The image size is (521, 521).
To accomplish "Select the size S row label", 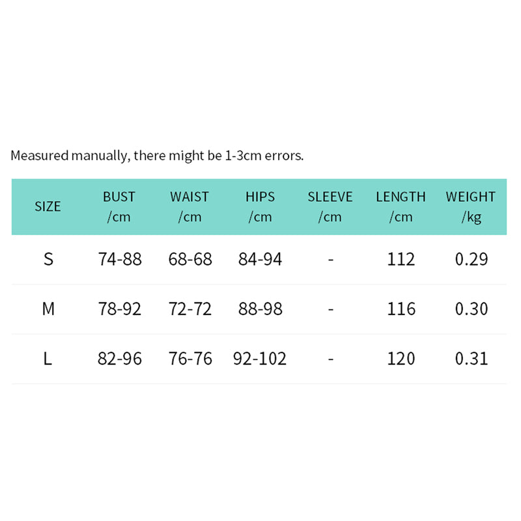I will (48, 259).
